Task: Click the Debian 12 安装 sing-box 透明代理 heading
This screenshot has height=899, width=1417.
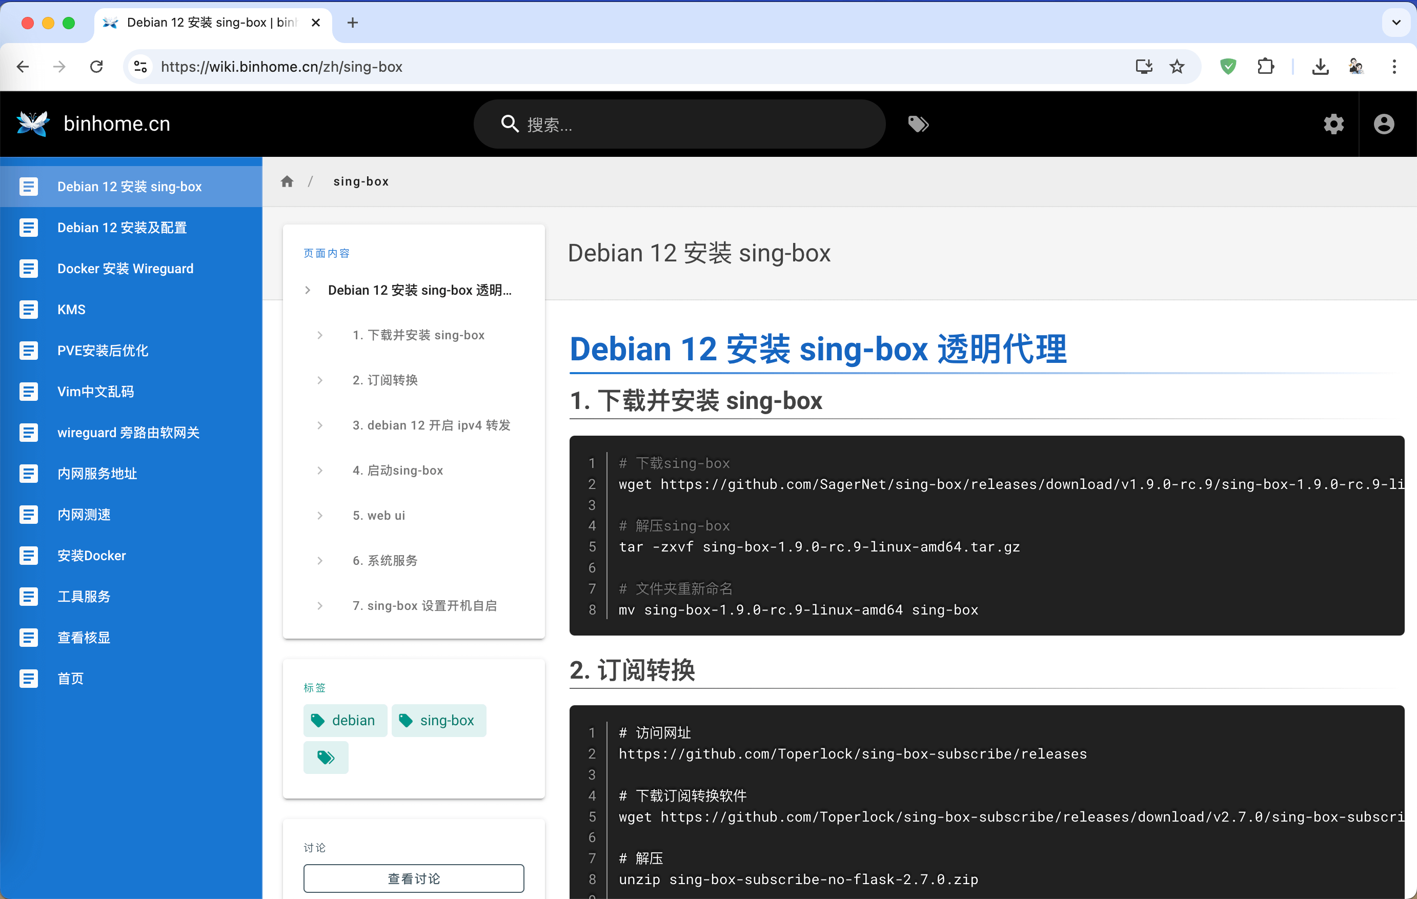Action: [x=818, y=350]
